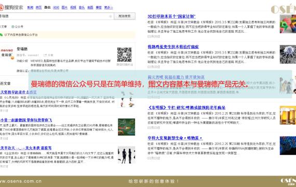The width and height of the screenshot is (296, 187).
Task: Switch to the 音乐 search category
Action: (82, 8)
